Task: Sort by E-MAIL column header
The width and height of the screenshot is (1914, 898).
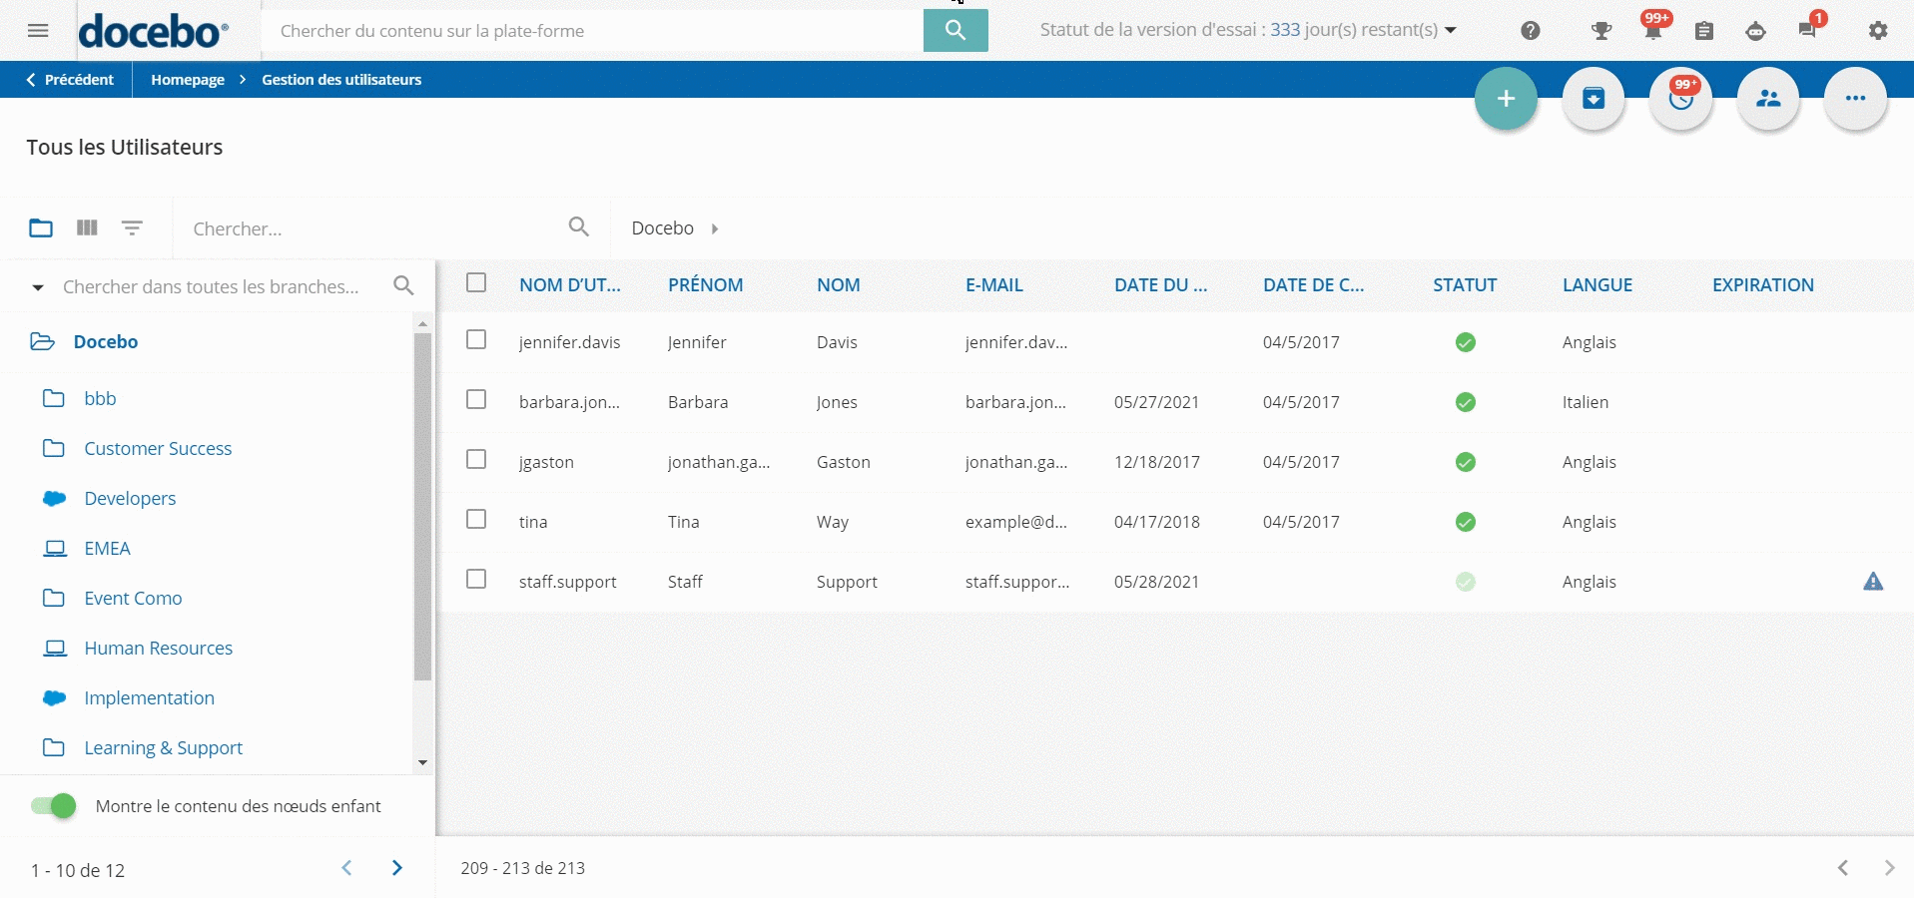Action: coord(994,285)
